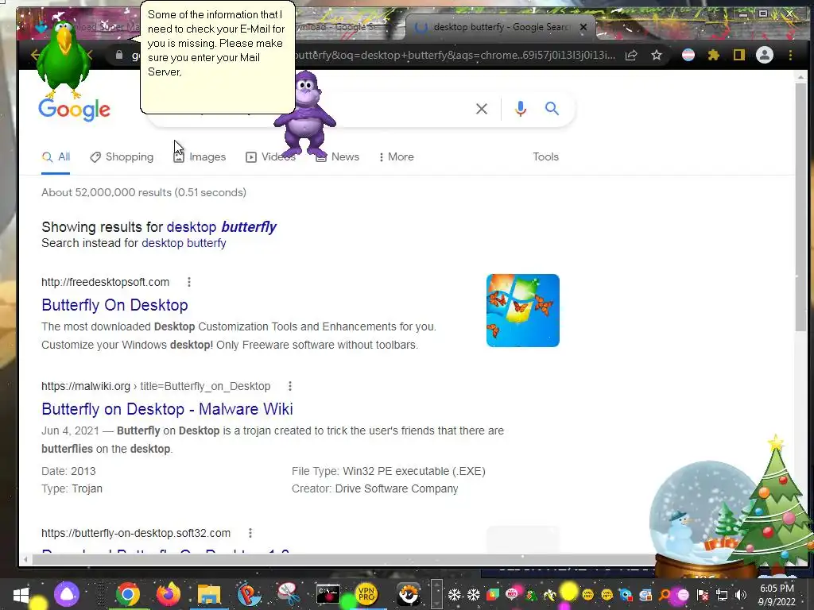Open the Chrome three-dot menu

click(790, 55)
